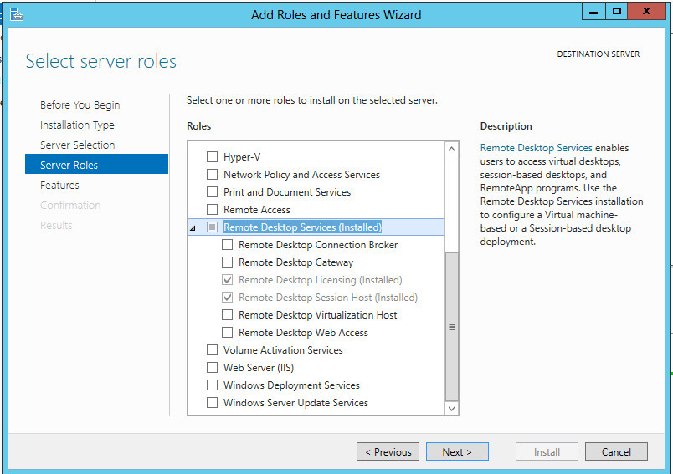Screen dimensions: 673x474
Task: Tick the Windows Server Update Services checkbox
Action: pos(212,403)
